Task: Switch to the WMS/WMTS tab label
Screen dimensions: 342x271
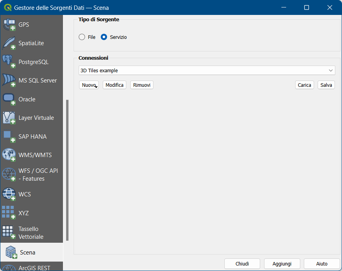Action: [x=35, y=155]
